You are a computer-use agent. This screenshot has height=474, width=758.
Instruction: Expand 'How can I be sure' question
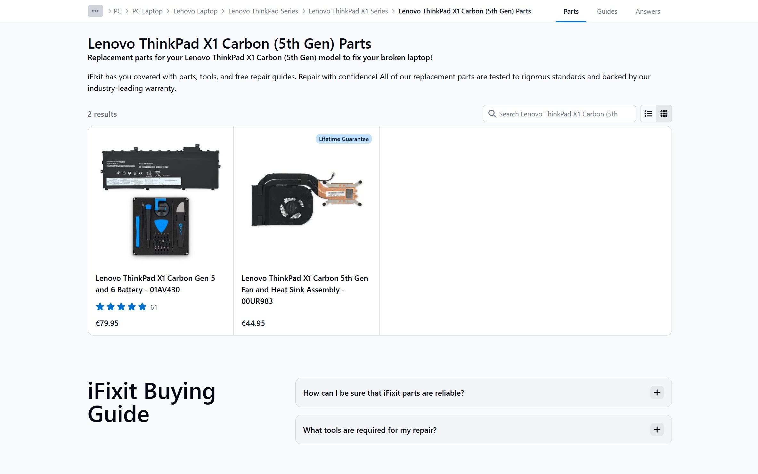pos(657,392)
